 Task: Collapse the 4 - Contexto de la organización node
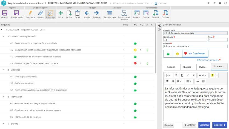pos(4,36)
